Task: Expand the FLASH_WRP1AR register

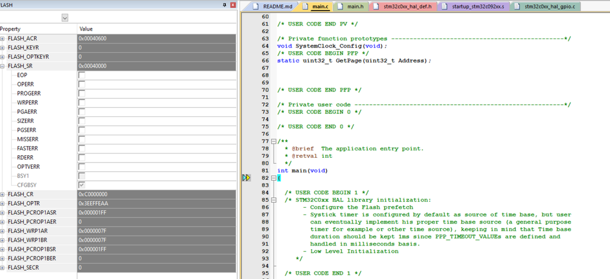Action: [2, 231]
